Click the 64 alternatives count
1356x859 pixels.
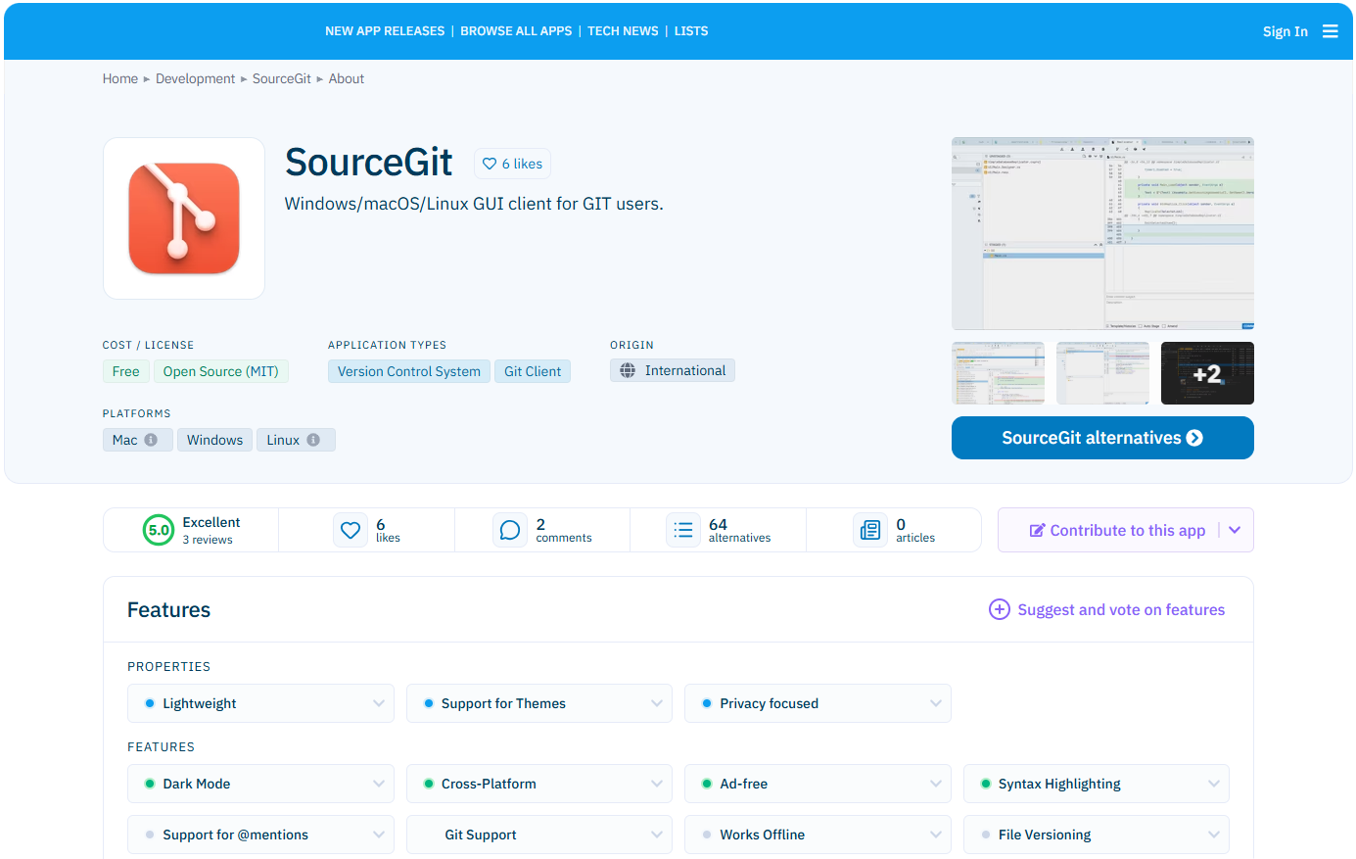point(739,530)
